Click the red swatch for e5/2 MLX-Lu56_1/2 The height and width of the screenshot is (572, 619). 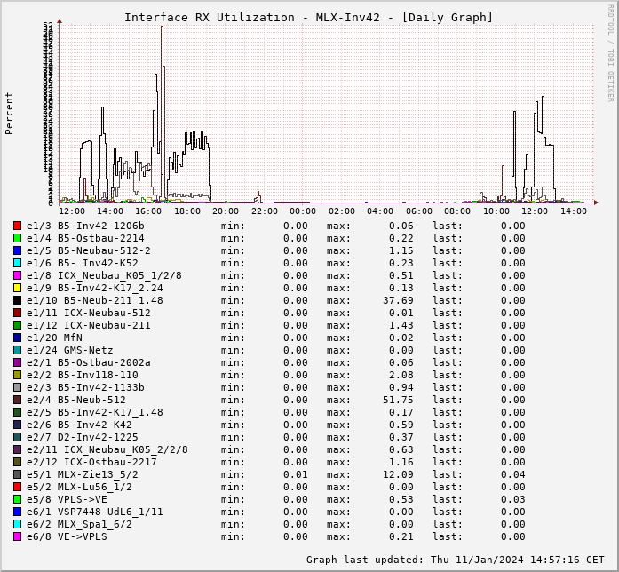tap(17, 487)
